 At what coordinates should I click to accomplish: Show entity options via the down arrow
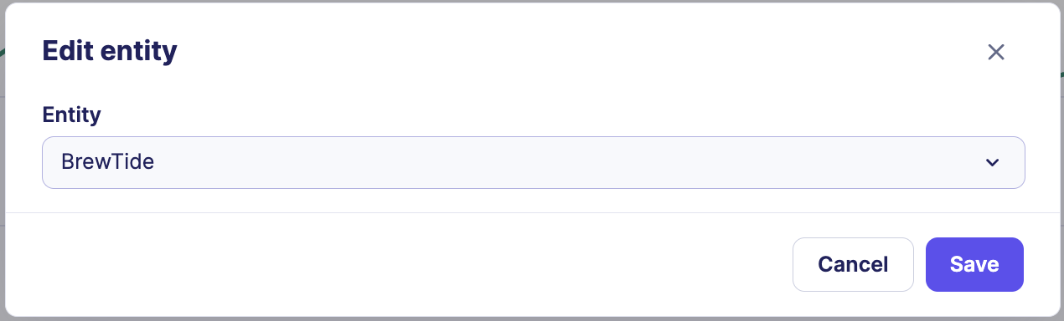(x=992, y=162)
